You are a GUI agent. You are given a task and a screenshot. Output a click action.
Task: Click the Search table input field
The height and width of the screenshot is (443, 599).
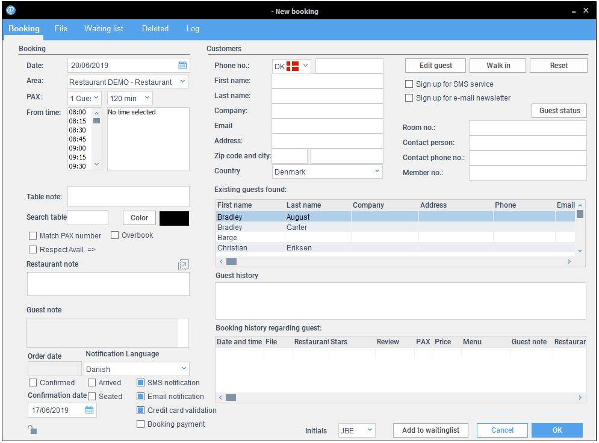coord(87,217)
